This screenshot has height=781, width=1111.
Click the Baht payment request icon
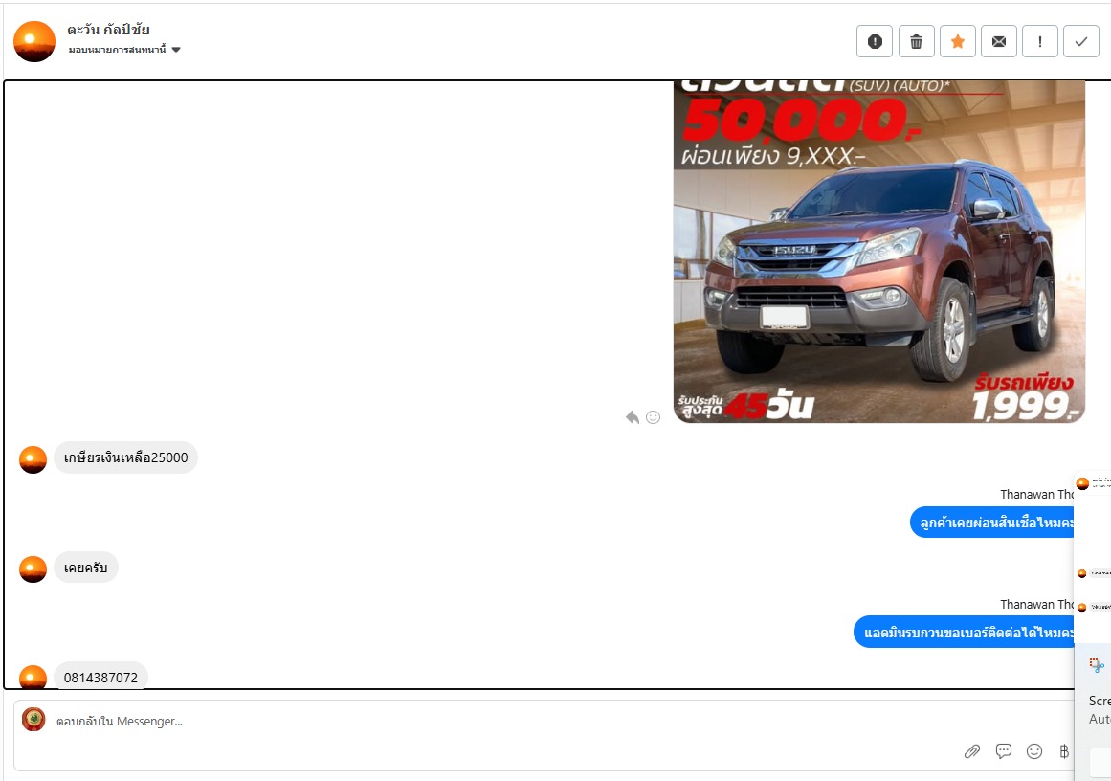click(1064, 751)
